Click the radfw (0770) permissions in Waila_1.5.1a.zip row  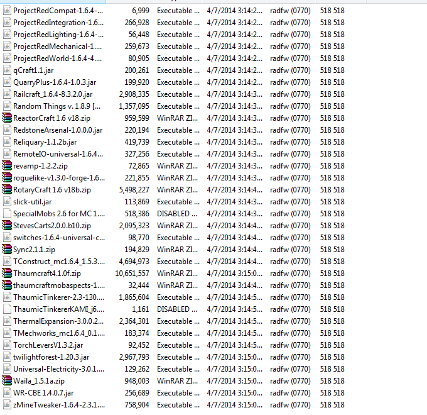290,380
